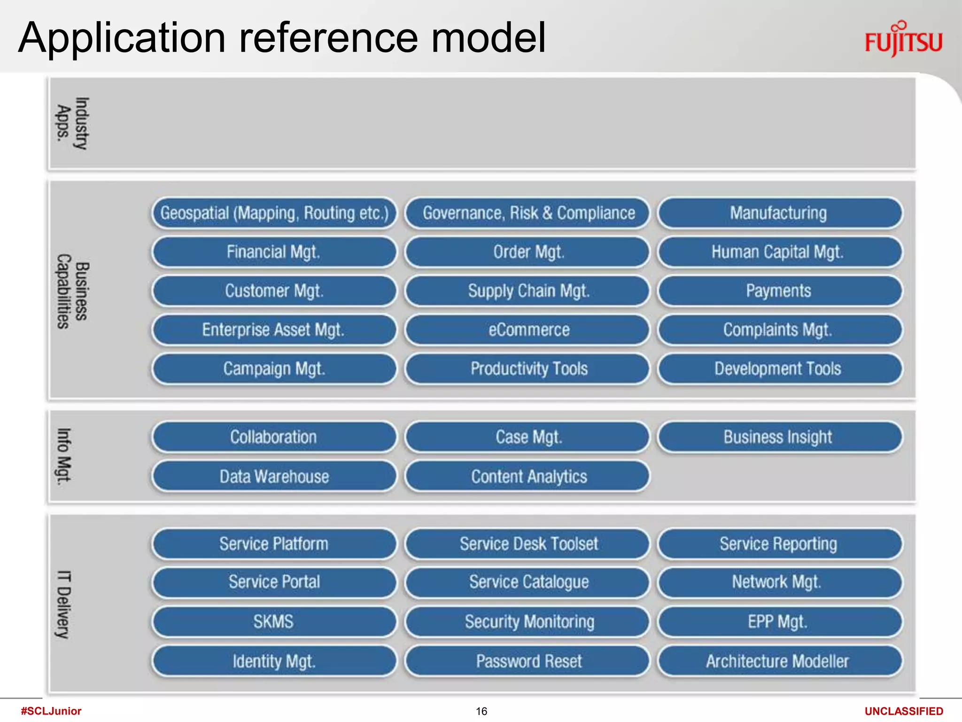Click the Industry Apps. layer label
This screenshot has width=962, height=722.
point(72,123)
